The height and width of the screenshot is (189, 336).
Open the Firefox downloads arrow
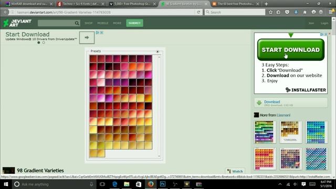tap(296, 12)
